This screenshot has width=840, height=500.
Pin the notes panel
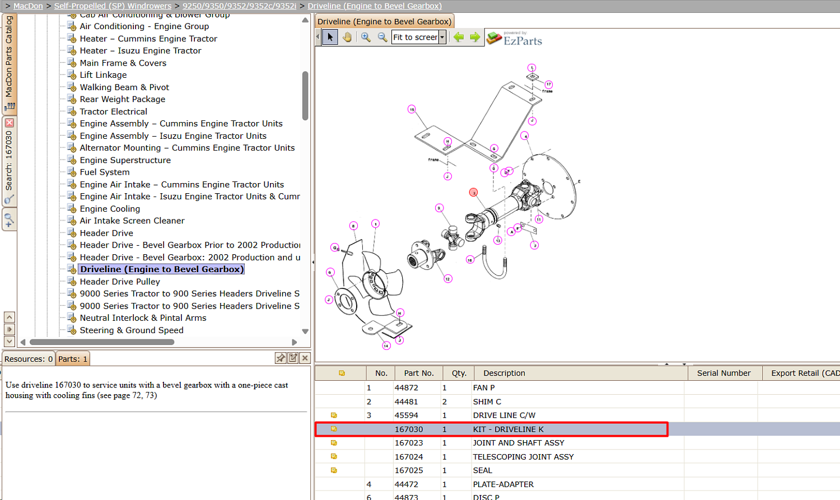(x=281, y=358)
